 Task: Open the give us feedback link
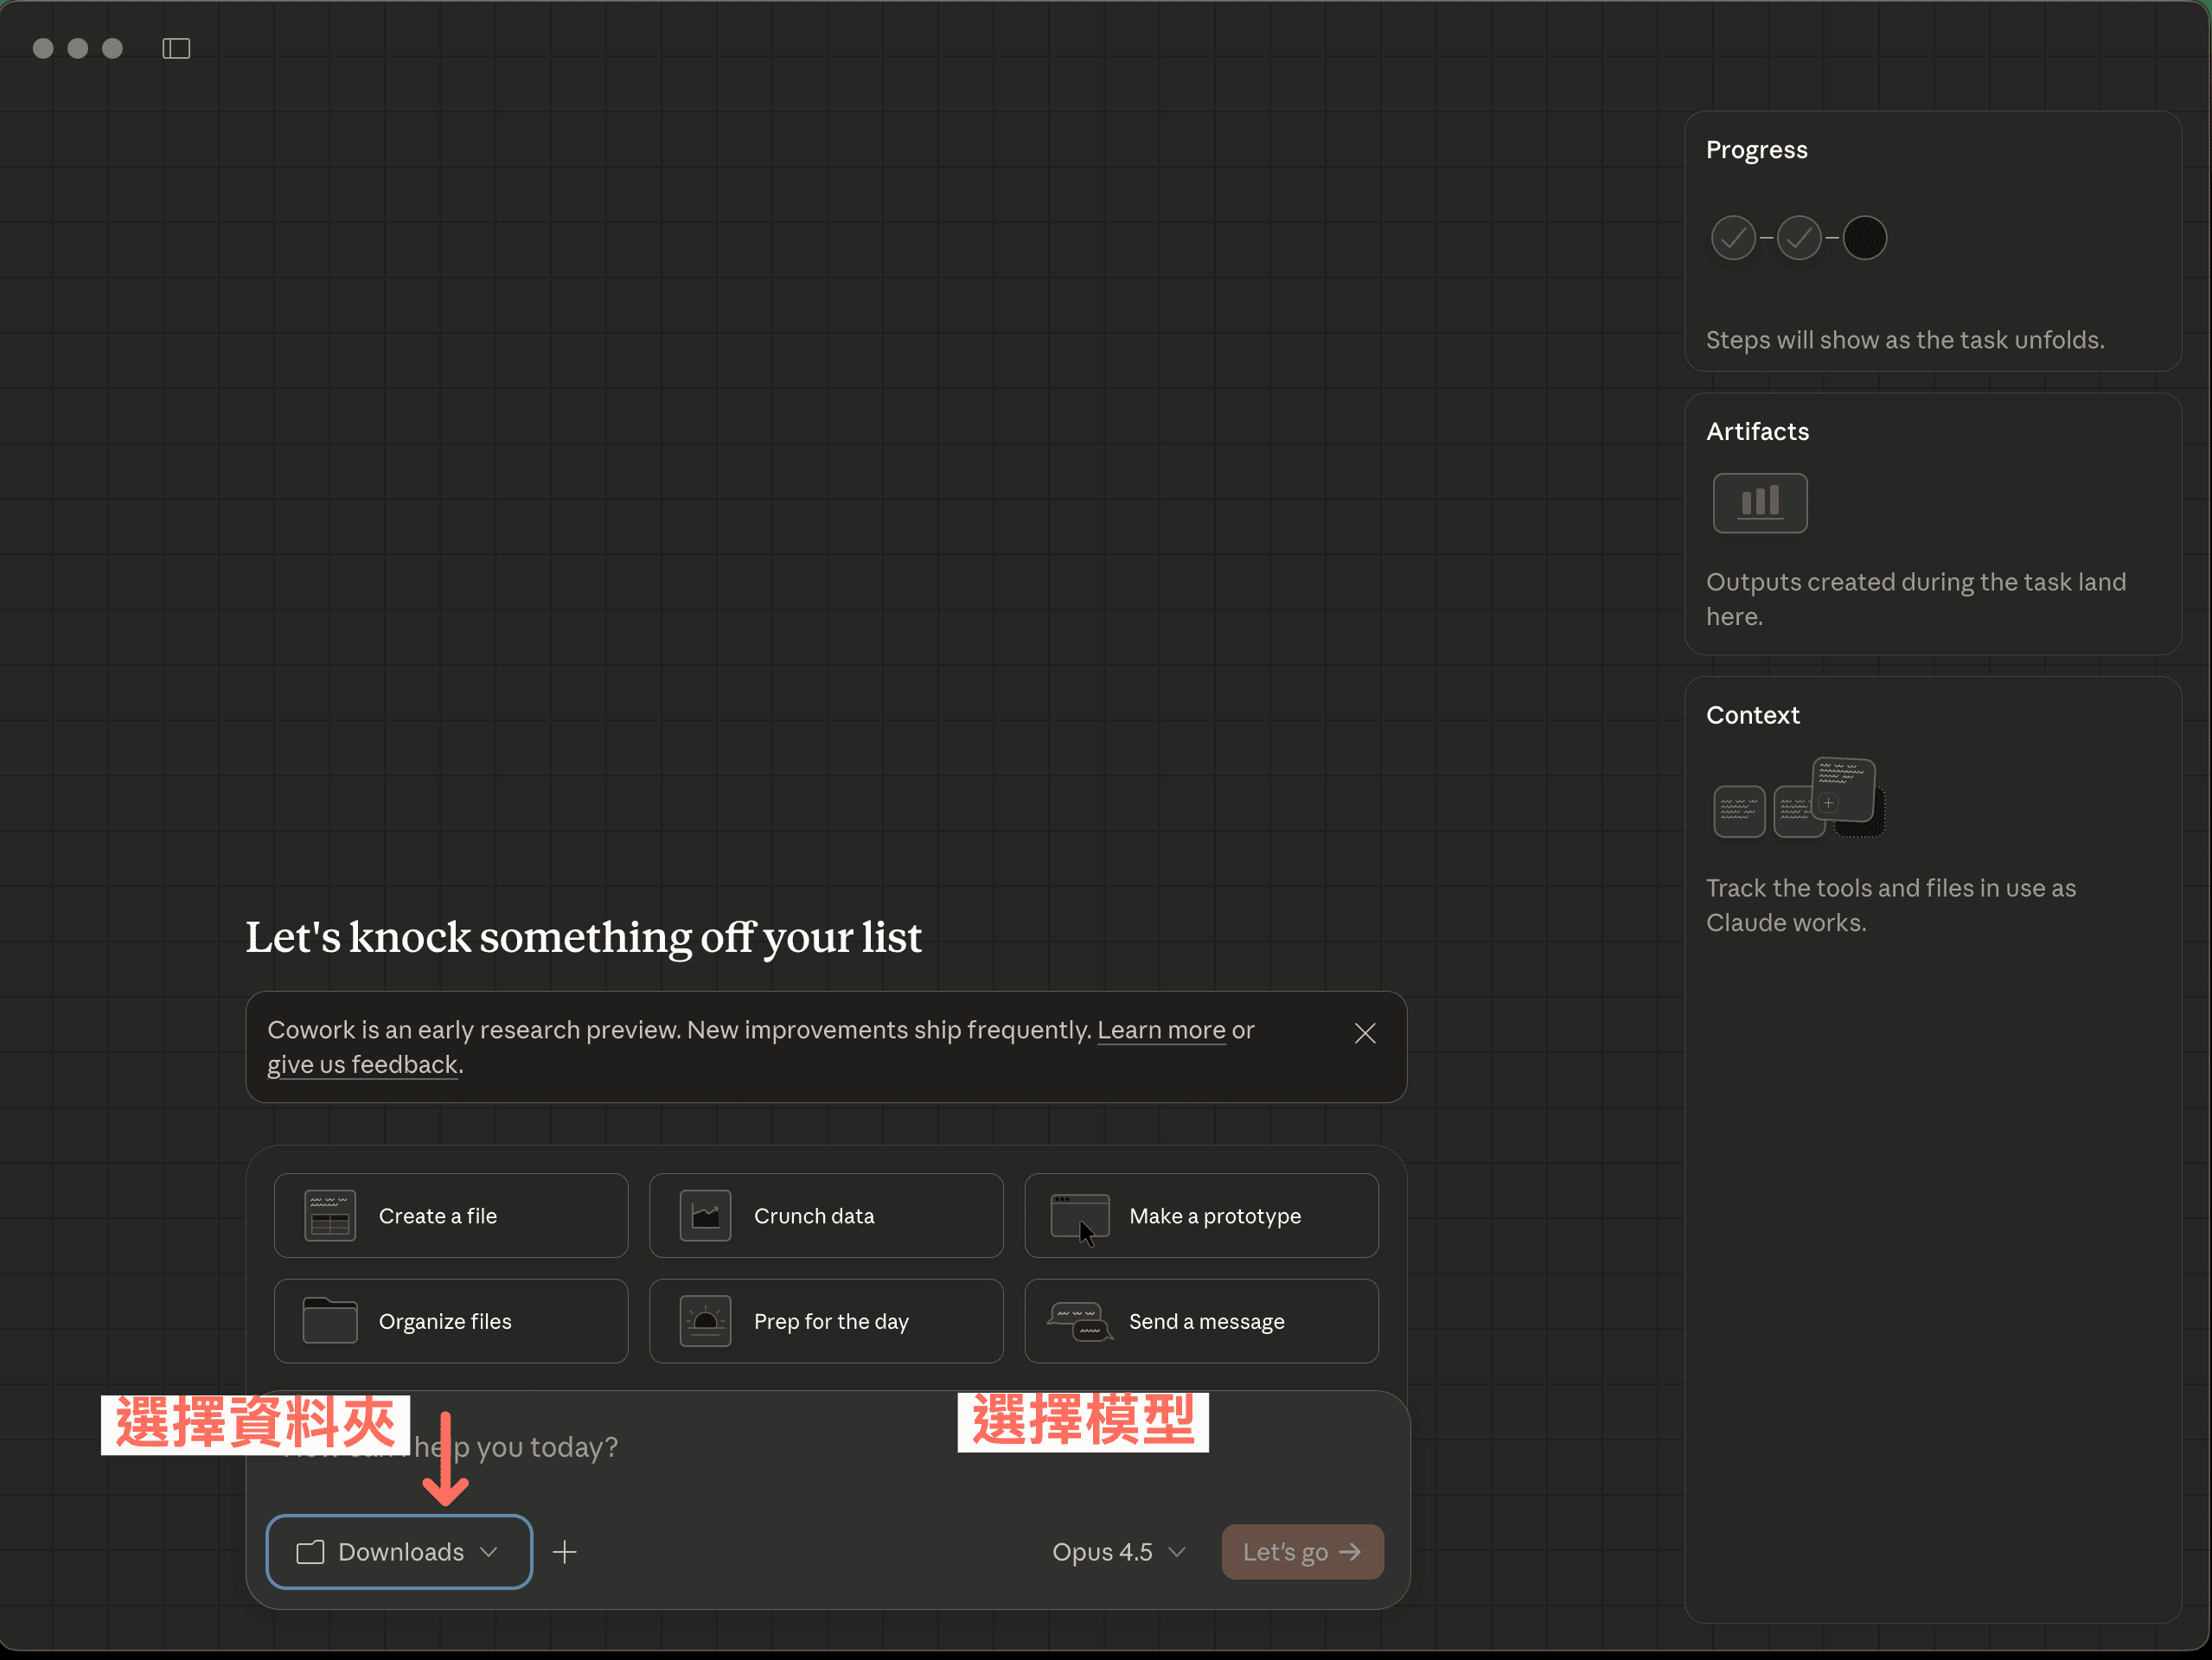point(362,1065)
